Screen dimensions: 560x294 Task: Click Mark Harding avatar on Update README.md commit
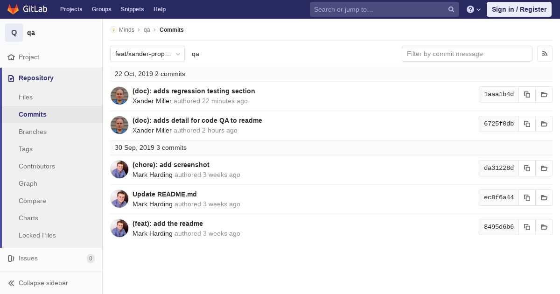click(119, 199)
